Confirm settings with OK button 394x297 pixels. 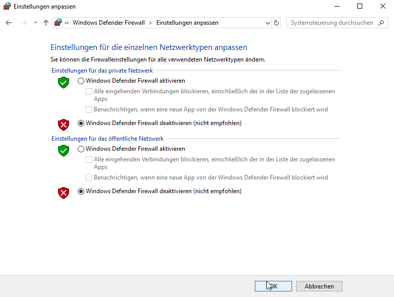273,286
